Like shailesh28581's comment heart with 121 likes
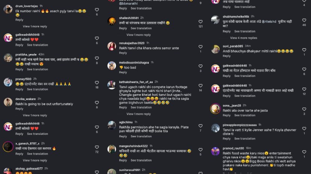This screenshot has width=311, height=174. click(200, 22)
